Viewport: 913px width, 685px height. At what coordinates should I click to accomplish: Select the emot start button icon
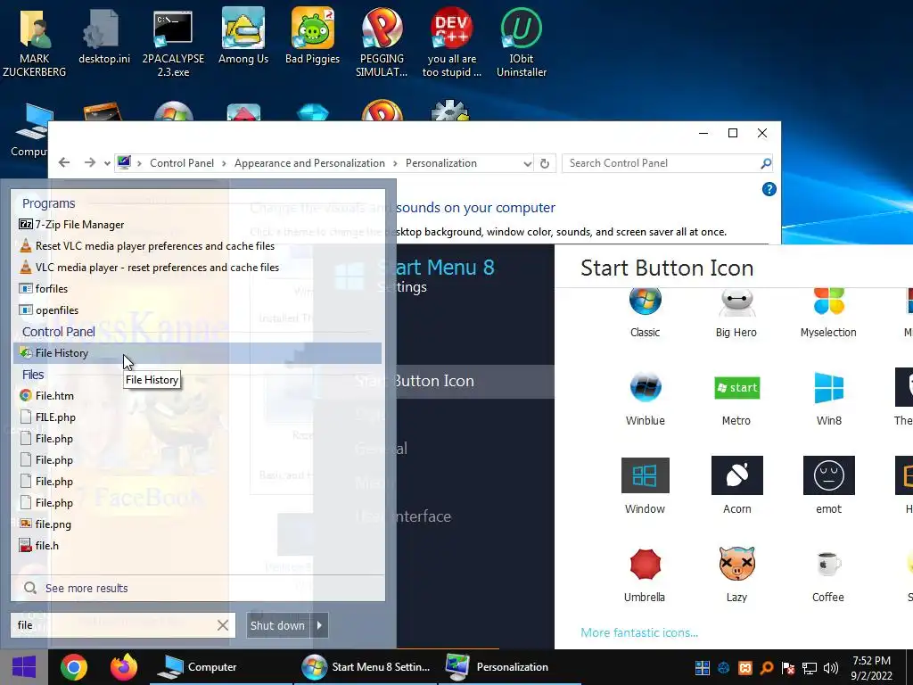pyautogui.click(x=828, y=475)
